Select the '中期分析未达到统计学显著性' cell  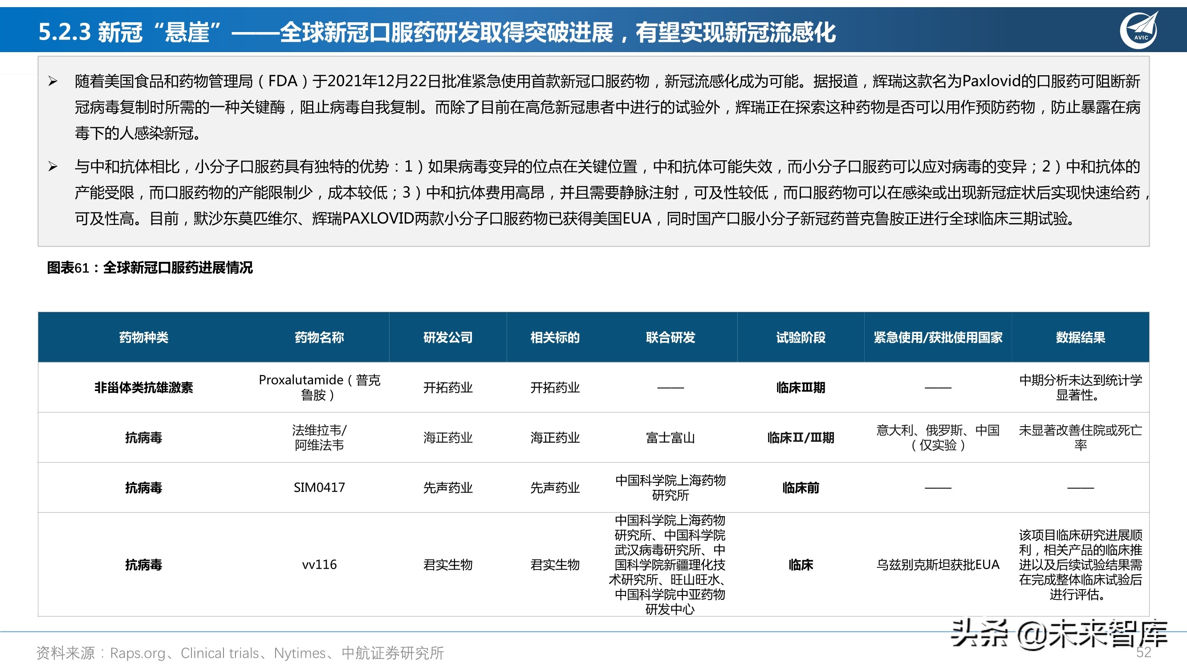pyautogui.click(x=1081, y=387)
